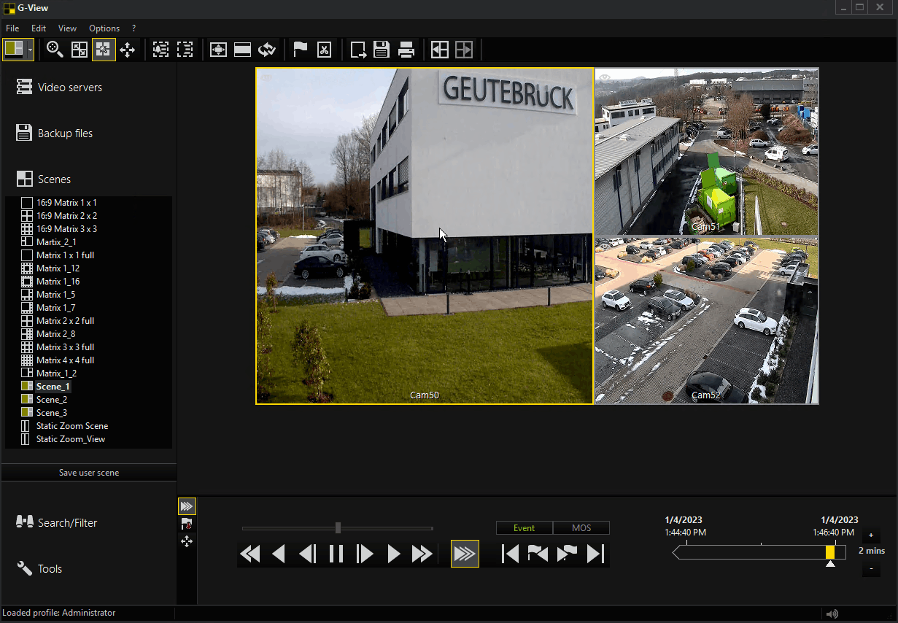Open the File menu
This screenshot has width=898, height=623.
[12, 28]
